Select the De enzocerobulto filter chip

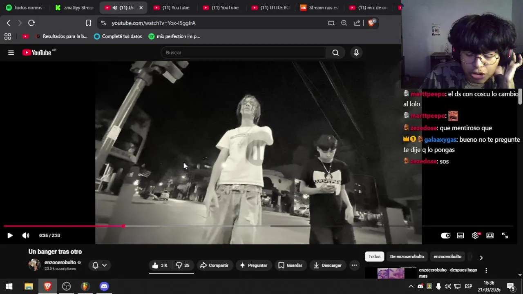click(x=407, y=256)
